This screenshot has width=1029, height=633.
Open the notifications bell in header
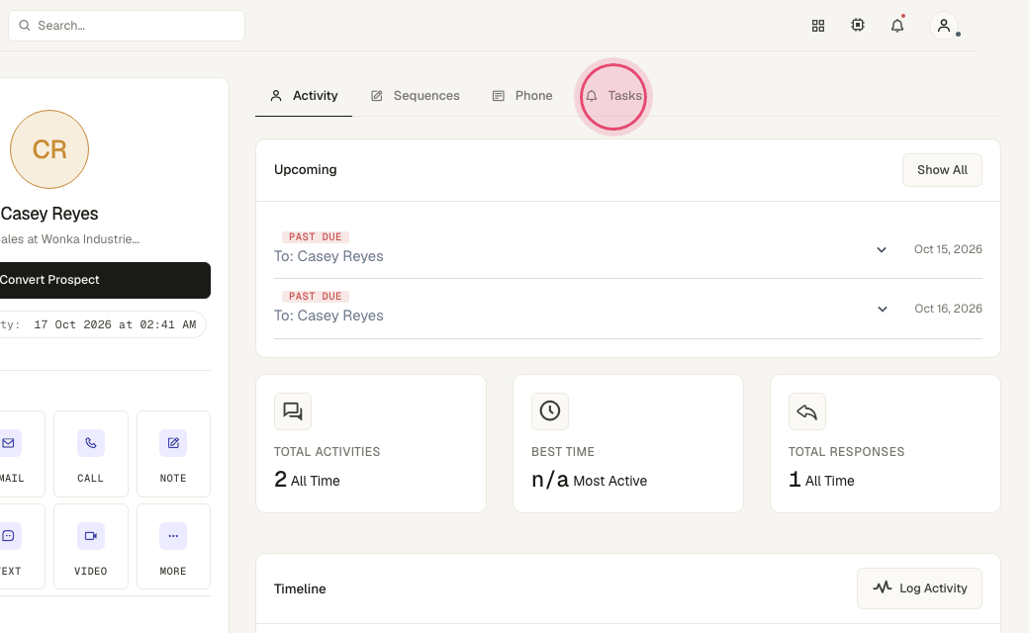(897, 26)
